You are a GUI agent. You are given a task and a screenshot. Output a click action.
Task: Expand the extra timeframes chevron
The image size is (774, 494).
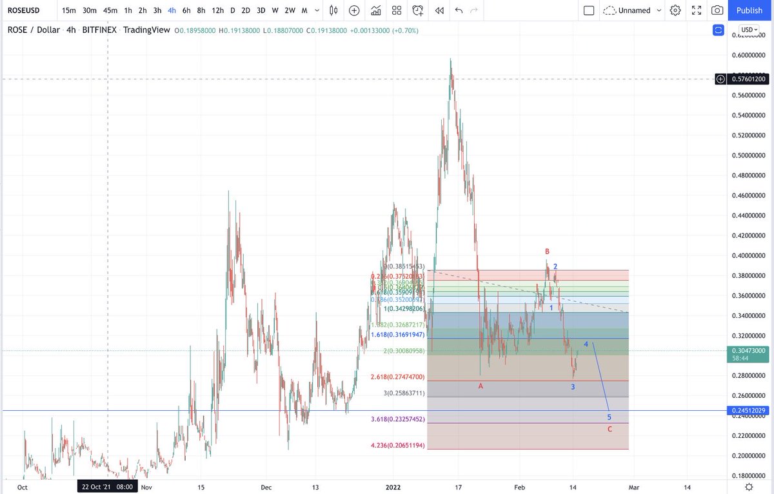pos(317,10)
